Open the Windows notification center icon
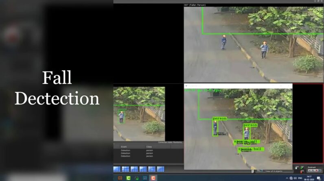 coord(319,178)
